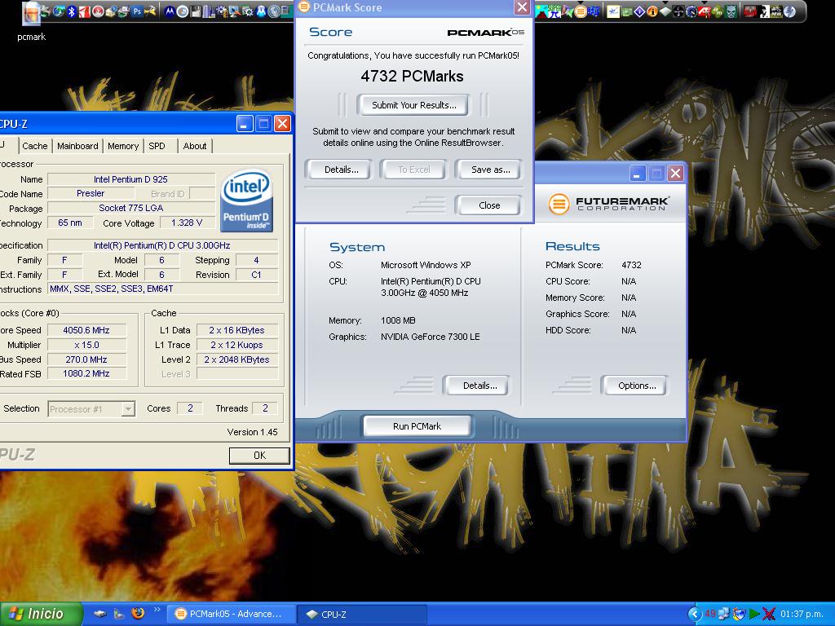Image resolution: width=835 pixels, height=626 pixels.
Task: Click the Run PCMark button
Action: point(417,425)
